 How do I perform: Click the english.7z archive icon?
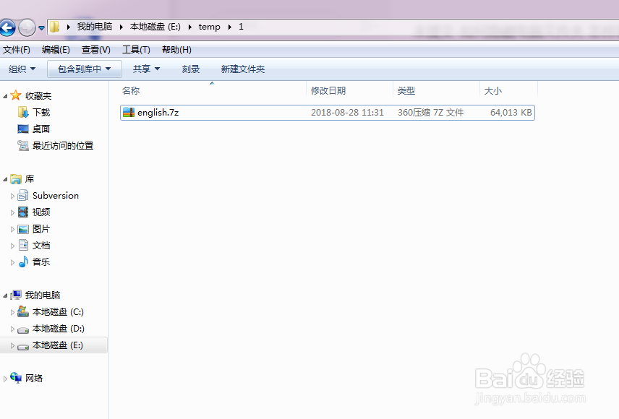129,113
